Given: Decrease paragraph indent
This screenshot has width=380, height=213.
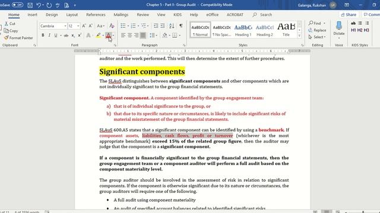Looking at the screenshot, I should (156, 26).
